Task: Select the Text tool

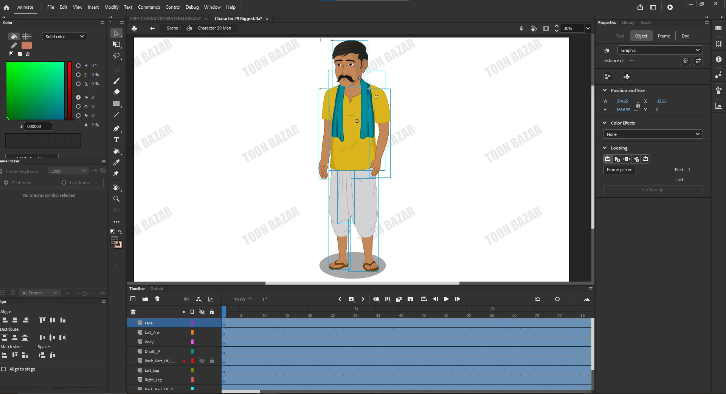Action: point(116,140)
